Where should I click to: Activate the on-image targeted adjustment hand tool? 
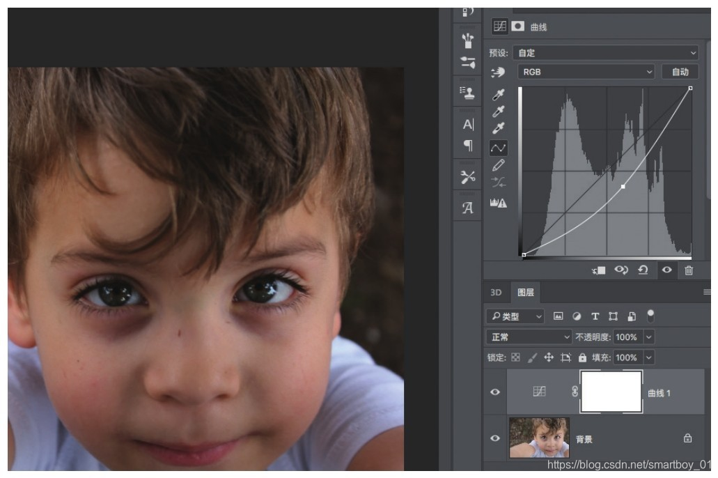tap(498, 72)
